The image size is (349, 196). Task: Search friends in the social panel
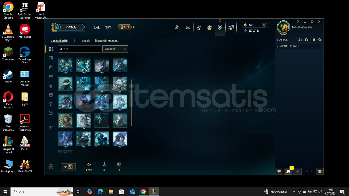click(320, 40)
